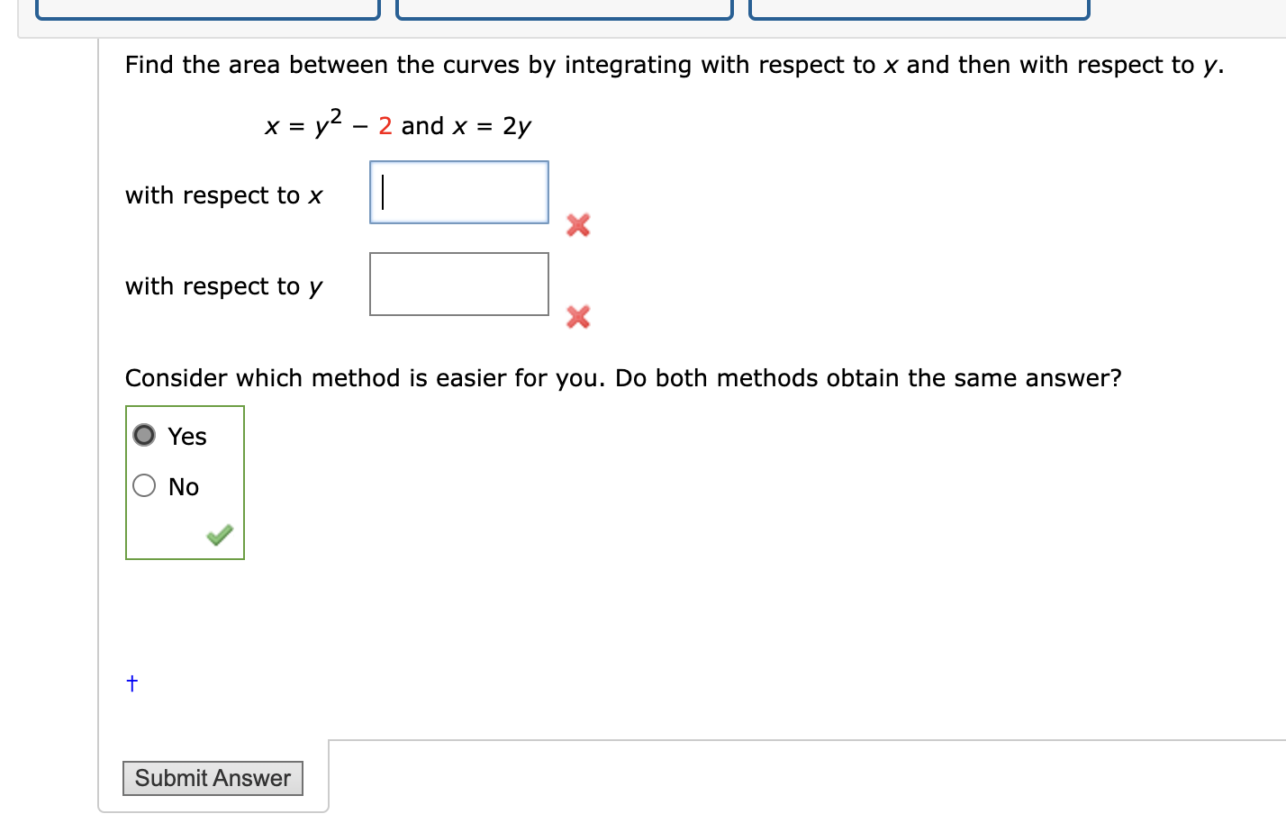1286x823 pixels.
Task: Click the red X beside the y-integration answer
Action: tap(577, 317)
